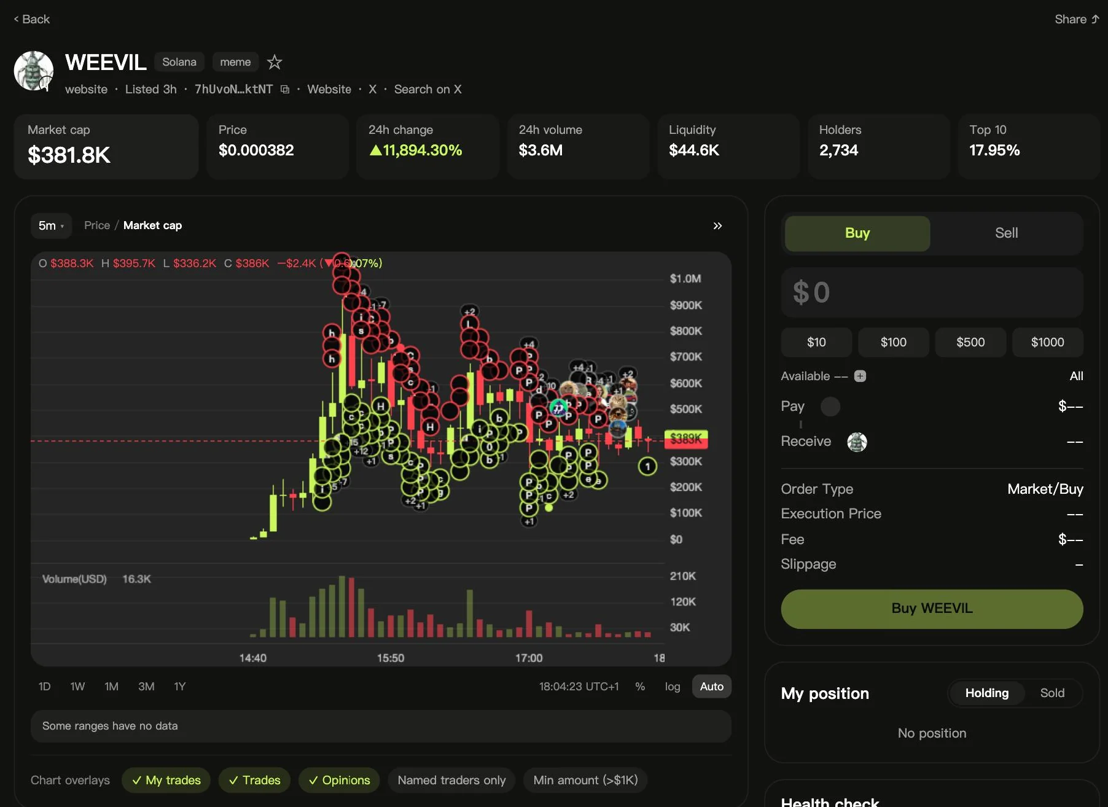Choose the $100 preset amount
The width and height of the screenshot is (1108, 807).
(894, 342)
